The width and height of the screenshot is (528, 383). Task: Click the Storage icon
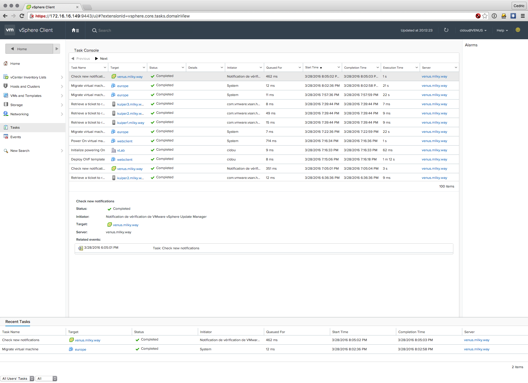(x=6, y=105)
